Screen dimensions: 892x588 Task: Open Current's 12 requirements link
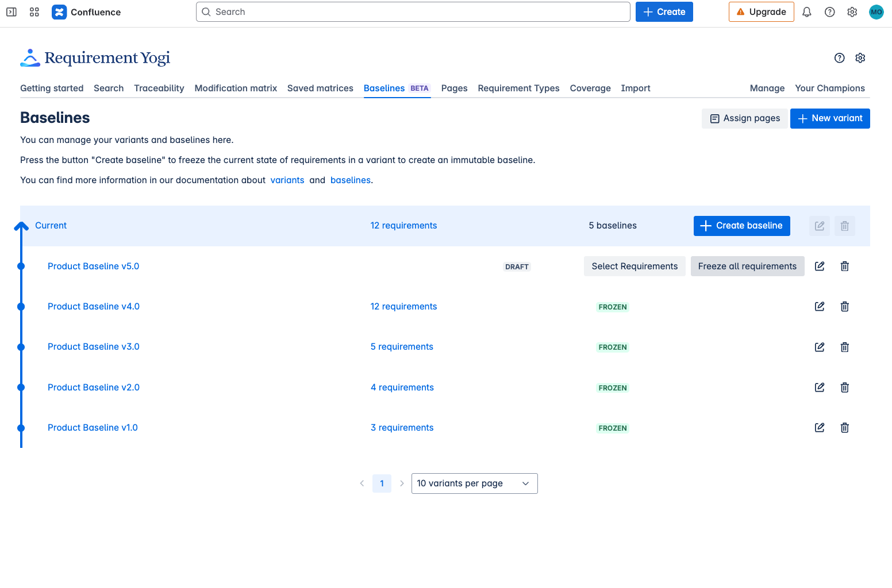coord(403,226)
